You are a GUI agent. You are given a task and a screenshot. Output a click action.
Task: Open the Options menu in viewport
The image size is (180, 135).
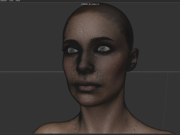click(x=4, y=1)
